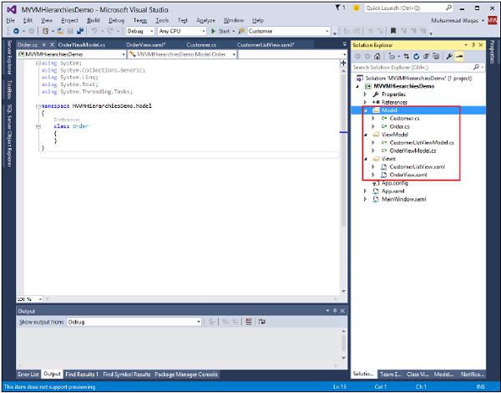Collapse the namespace block in code editor
This screenshot has height=393, width=501.
38,106
